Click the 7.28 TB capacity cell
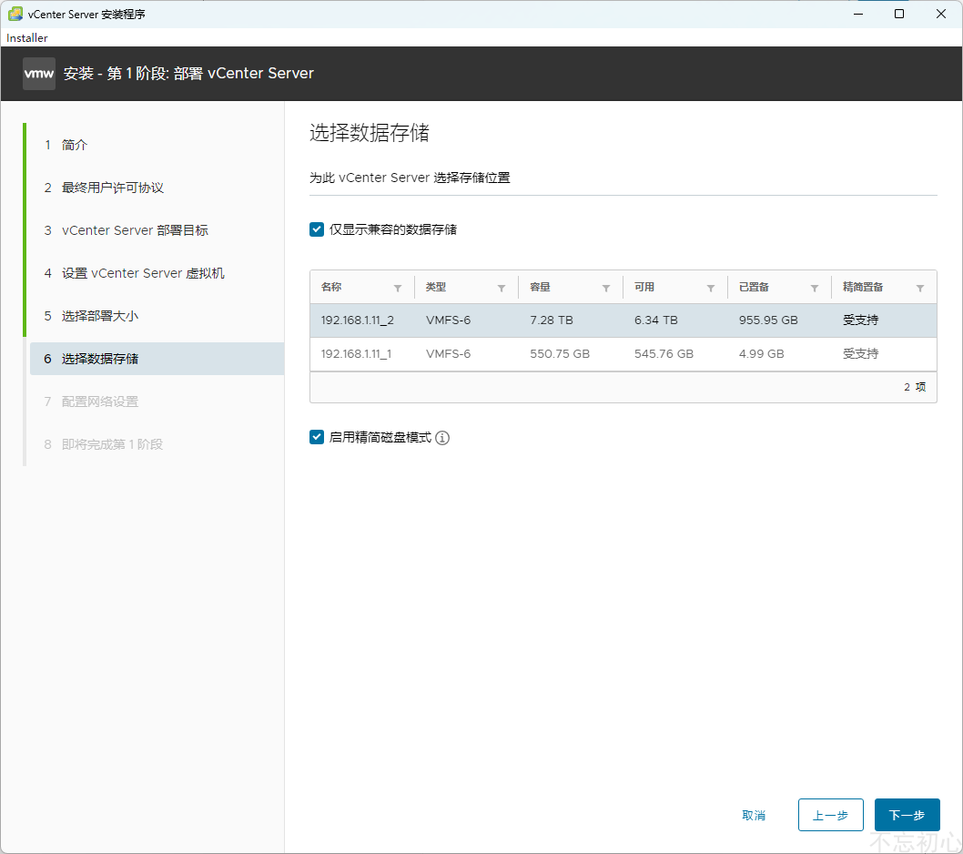 tap(552, 320)
